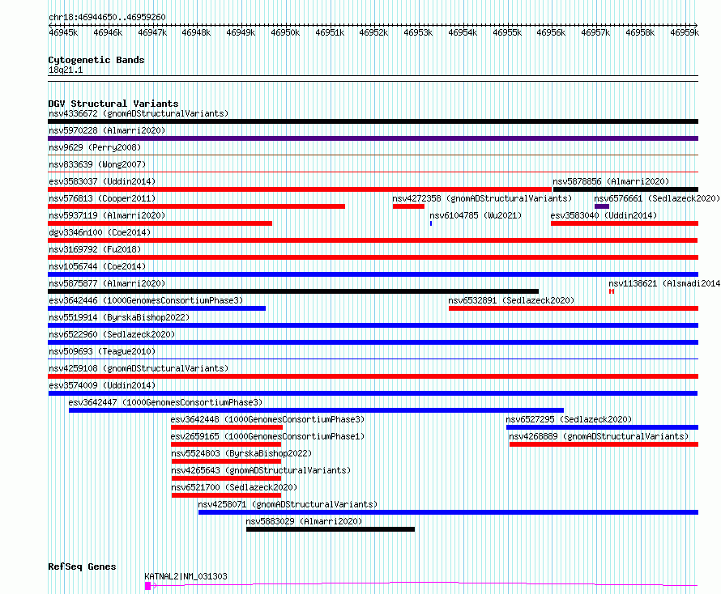Open nsv6522960 (Sedlazeck2020) label
The height and width of the screenshot is (594, 721).
coord(112,334)
